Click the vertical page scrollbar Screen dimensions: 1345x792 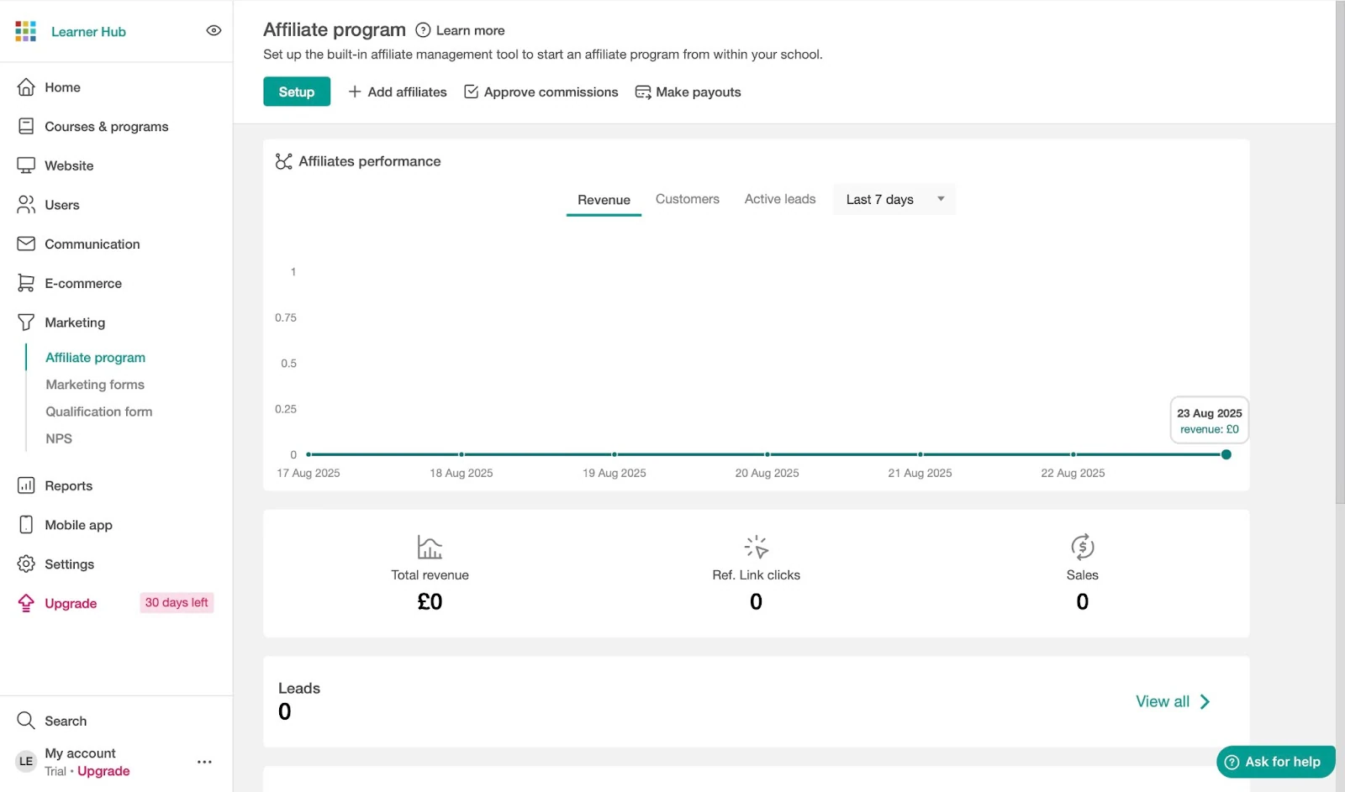[1340, 252]
